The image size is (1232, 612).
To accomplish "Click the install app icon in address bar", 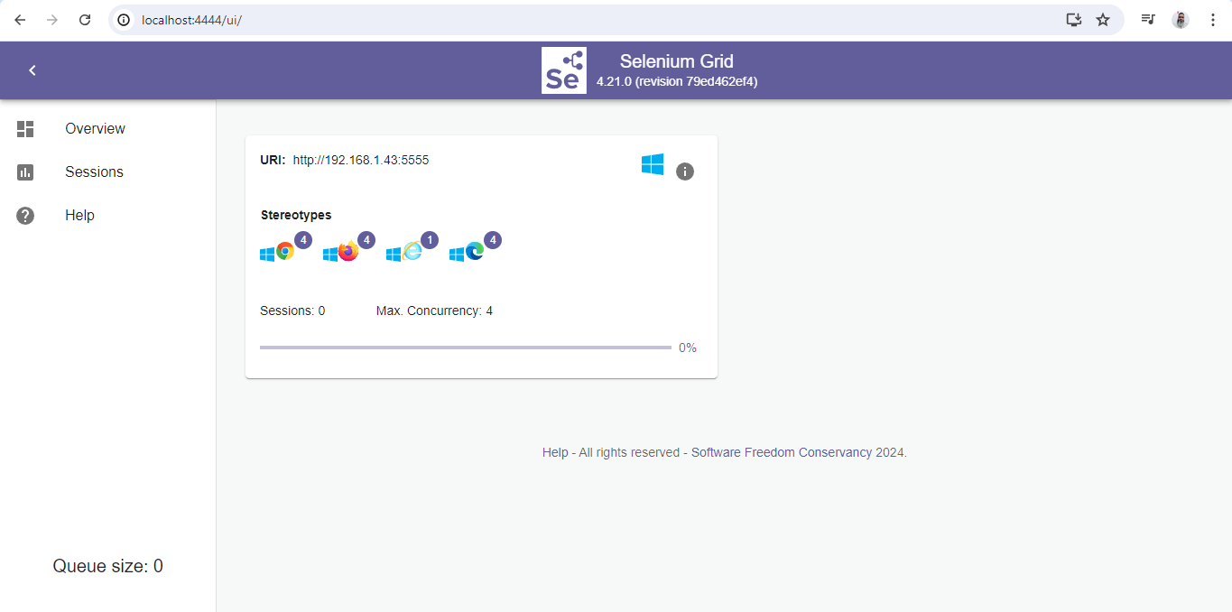I will [1073, 20].
